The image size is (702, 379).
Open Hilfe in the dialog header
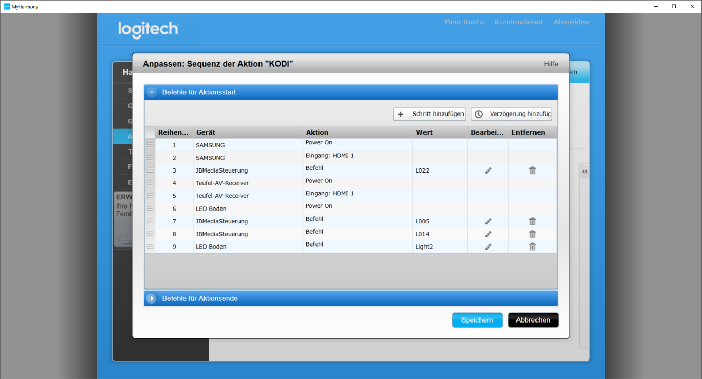point(551,64)
